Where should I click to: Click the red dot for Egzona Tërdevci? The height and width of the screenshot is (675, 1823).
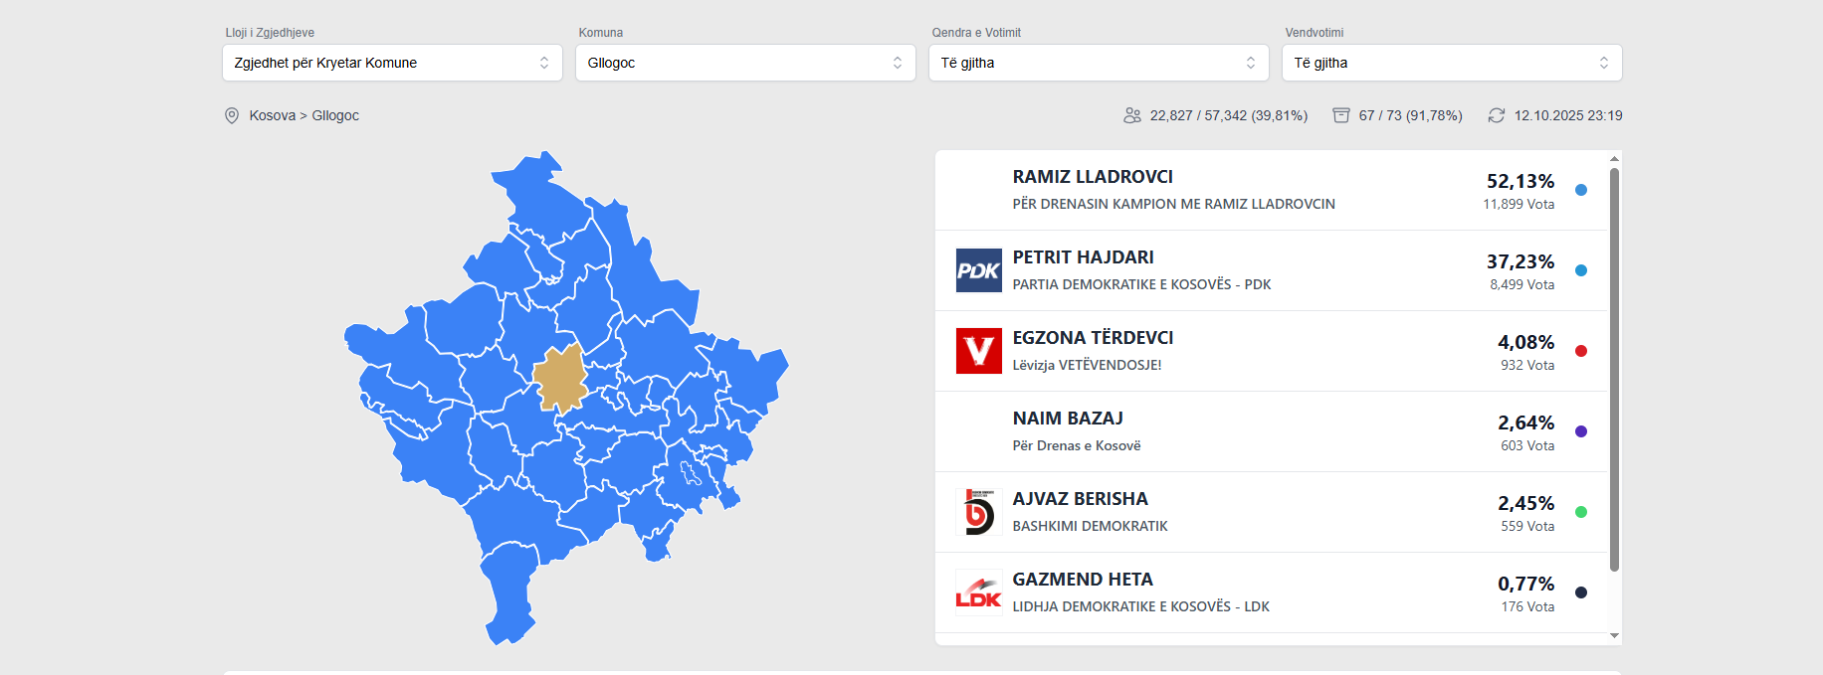[1581, 351]
